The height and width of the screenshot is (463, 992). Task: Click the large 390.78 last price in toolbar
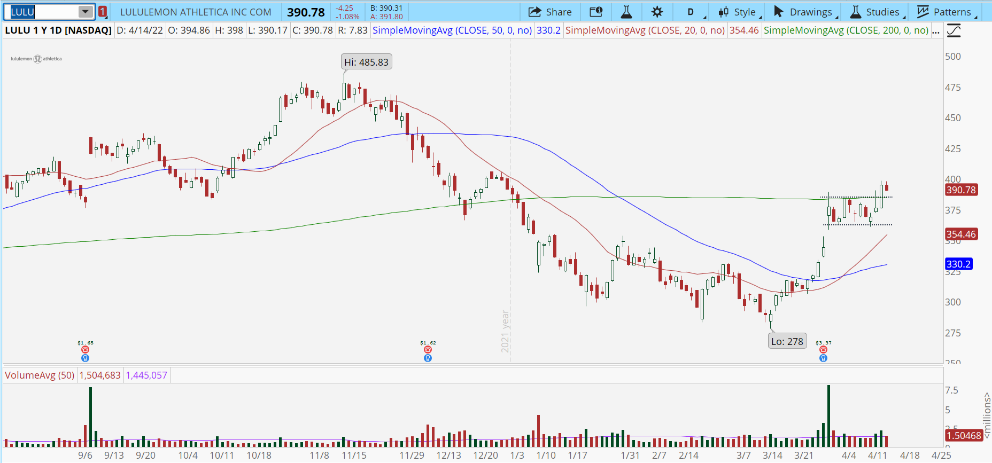[x=306, y=12]
